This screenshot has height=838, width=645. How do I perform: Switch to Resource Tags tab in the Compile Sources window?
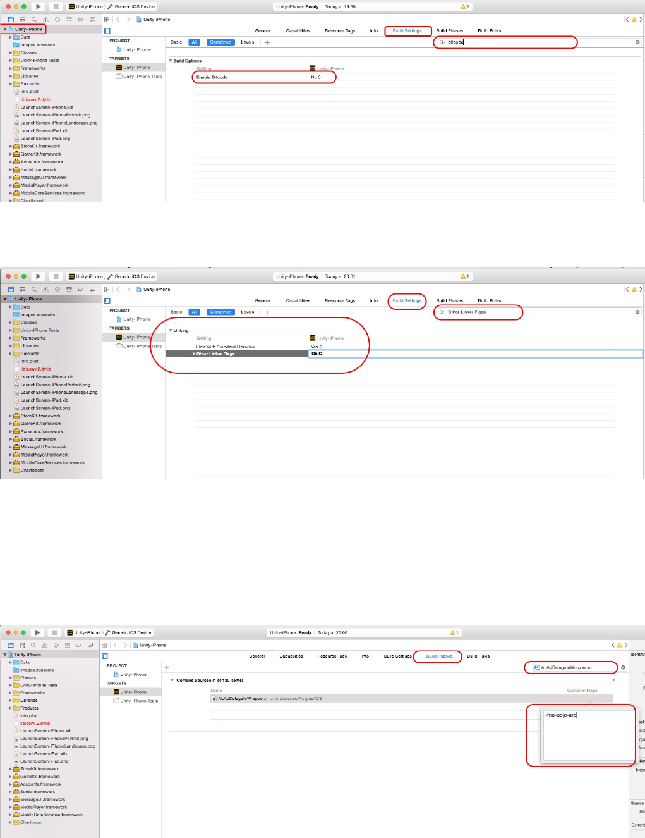coord(332,656)
